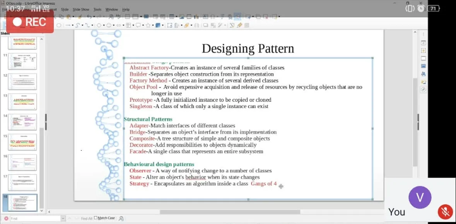
Task: Click the Insert Image icon
Action: coord(182,17)
